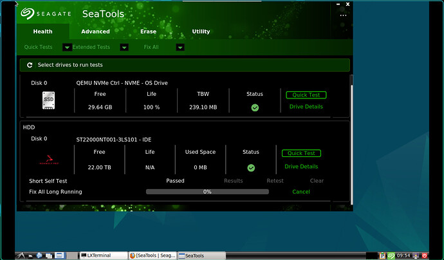This screenshot has height=260, width=444.
Task: Click the 0 MB used space value
Action: point(201,167)
